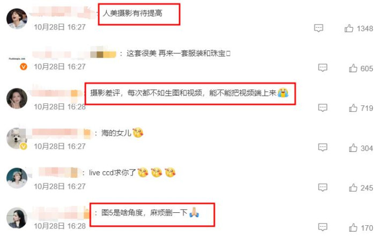Like the comment with 605 likes
Image resolution: width=386 pixels, height=245 pixels.
coord(353,68)
